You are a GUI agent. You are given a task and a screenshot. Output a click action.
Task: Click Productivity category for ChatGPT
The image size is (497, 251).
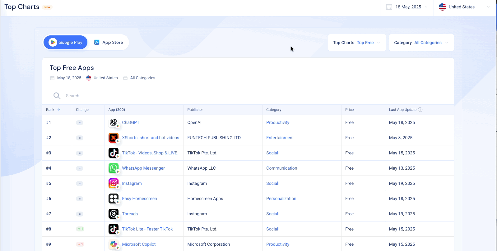(x=278, y=122)
